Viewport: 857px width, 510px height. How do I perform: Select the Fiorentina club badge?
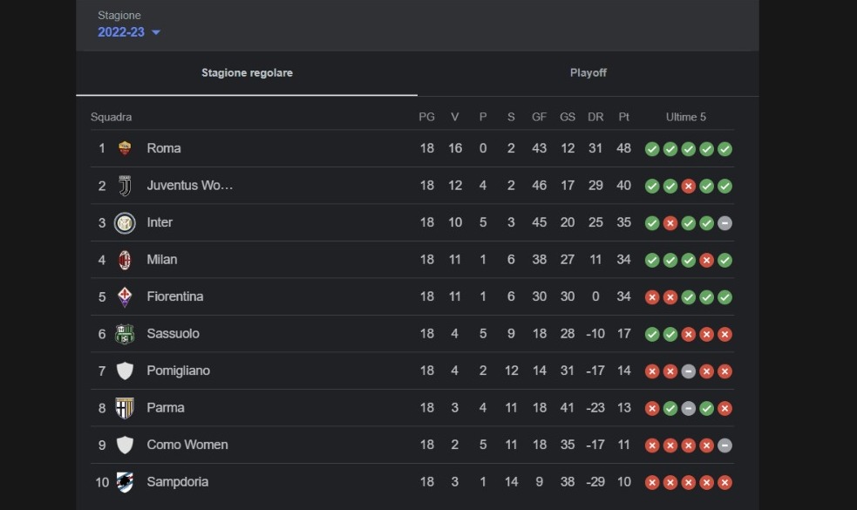coord(125,296)
